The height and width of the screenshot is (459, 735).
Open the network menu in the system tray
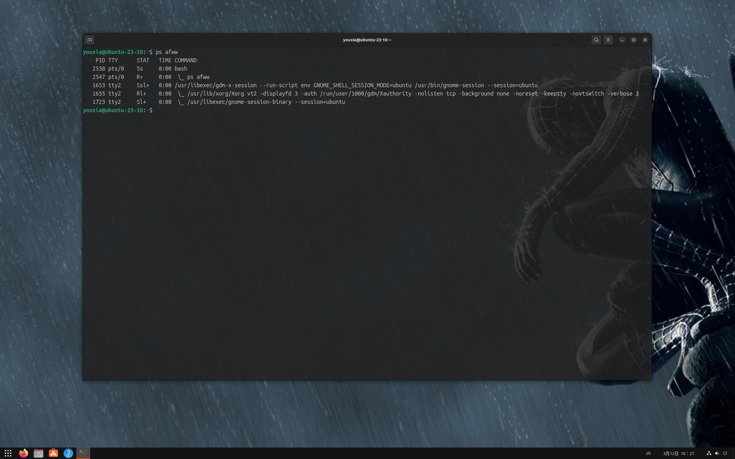point(708,453)
